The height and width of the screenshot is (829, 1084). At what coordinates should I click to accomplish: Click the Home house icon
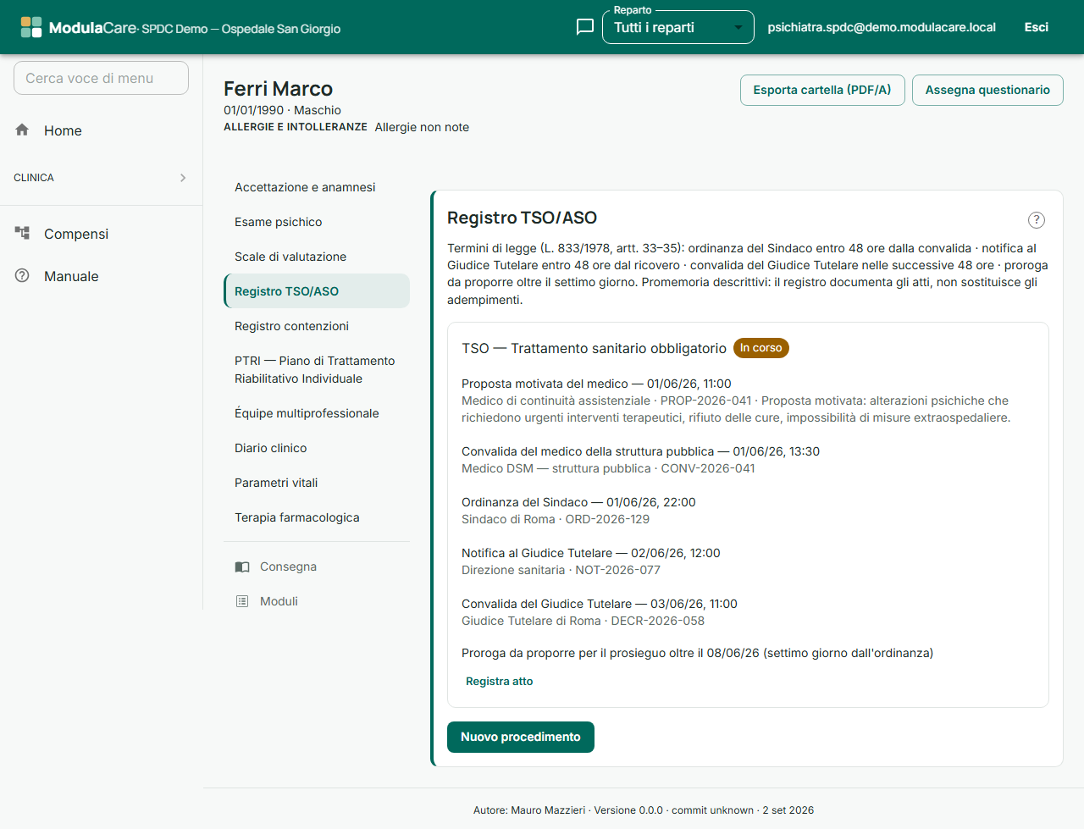[x=22, y=130]
